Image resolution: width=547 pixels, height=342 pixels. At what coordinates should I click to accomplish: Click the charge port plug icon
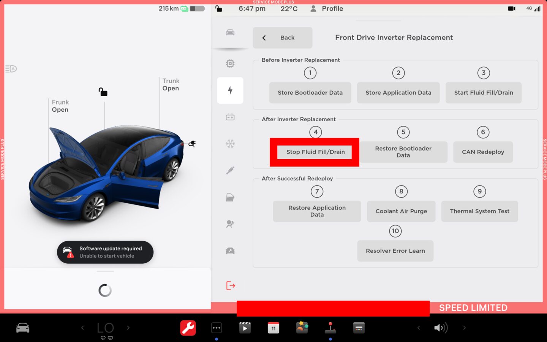click(192, 144)
